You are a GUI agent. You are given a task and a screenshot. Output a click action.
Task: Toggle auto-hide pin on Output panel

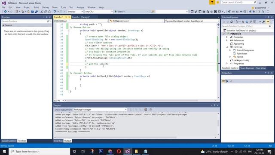click(214, 105)
